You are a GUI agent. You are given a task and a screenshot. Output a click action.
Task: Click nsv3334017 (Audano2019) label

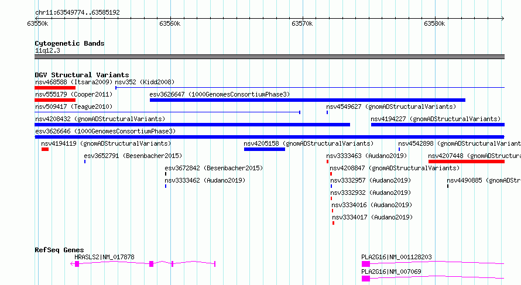[372, 217]
